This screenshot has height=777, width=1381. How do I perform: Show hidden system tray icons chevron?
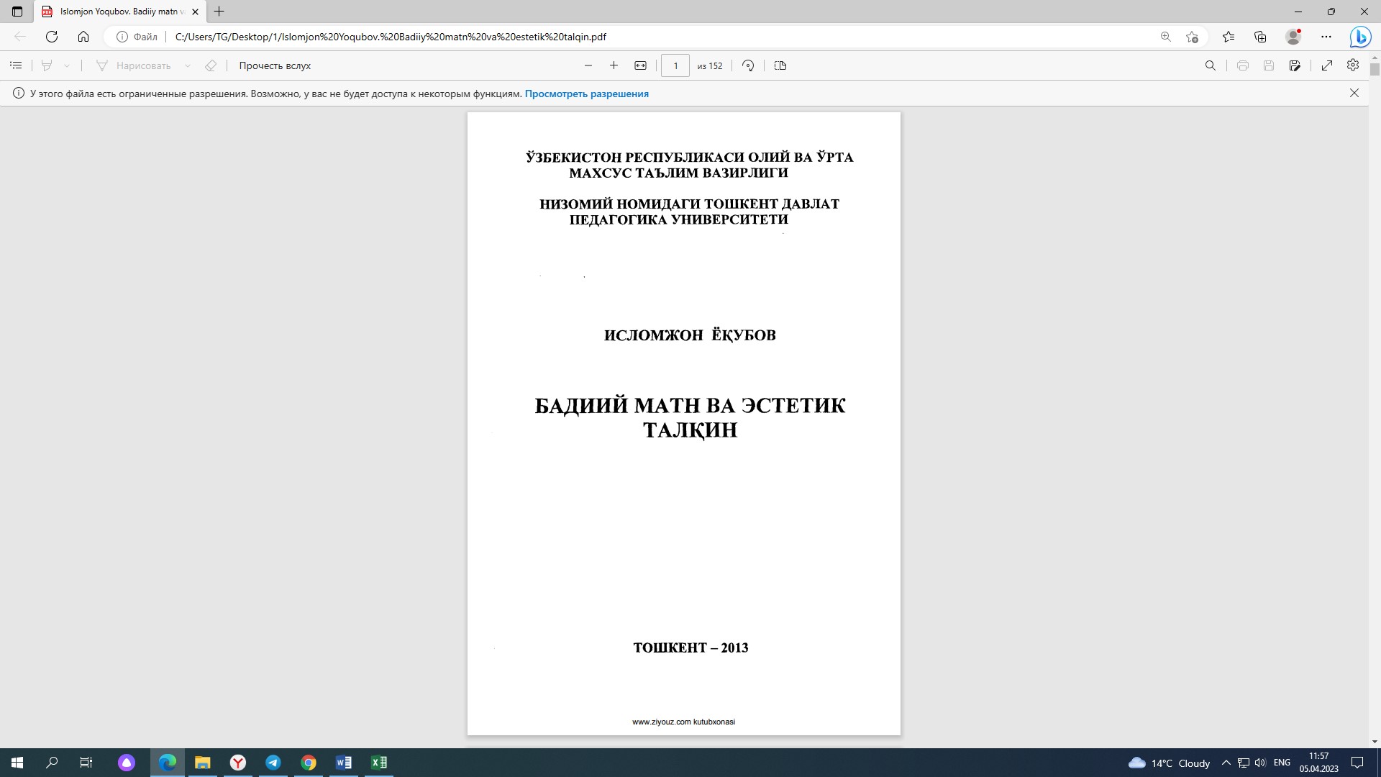[1226, 763]
